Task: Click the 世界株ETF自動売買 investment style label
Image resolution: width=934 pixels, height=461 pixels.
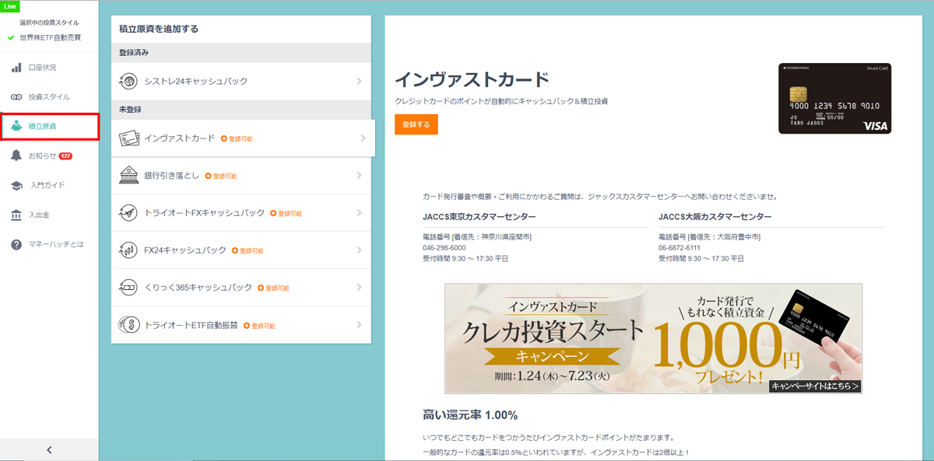Action: pyautogui.click(x=51, y=37)
